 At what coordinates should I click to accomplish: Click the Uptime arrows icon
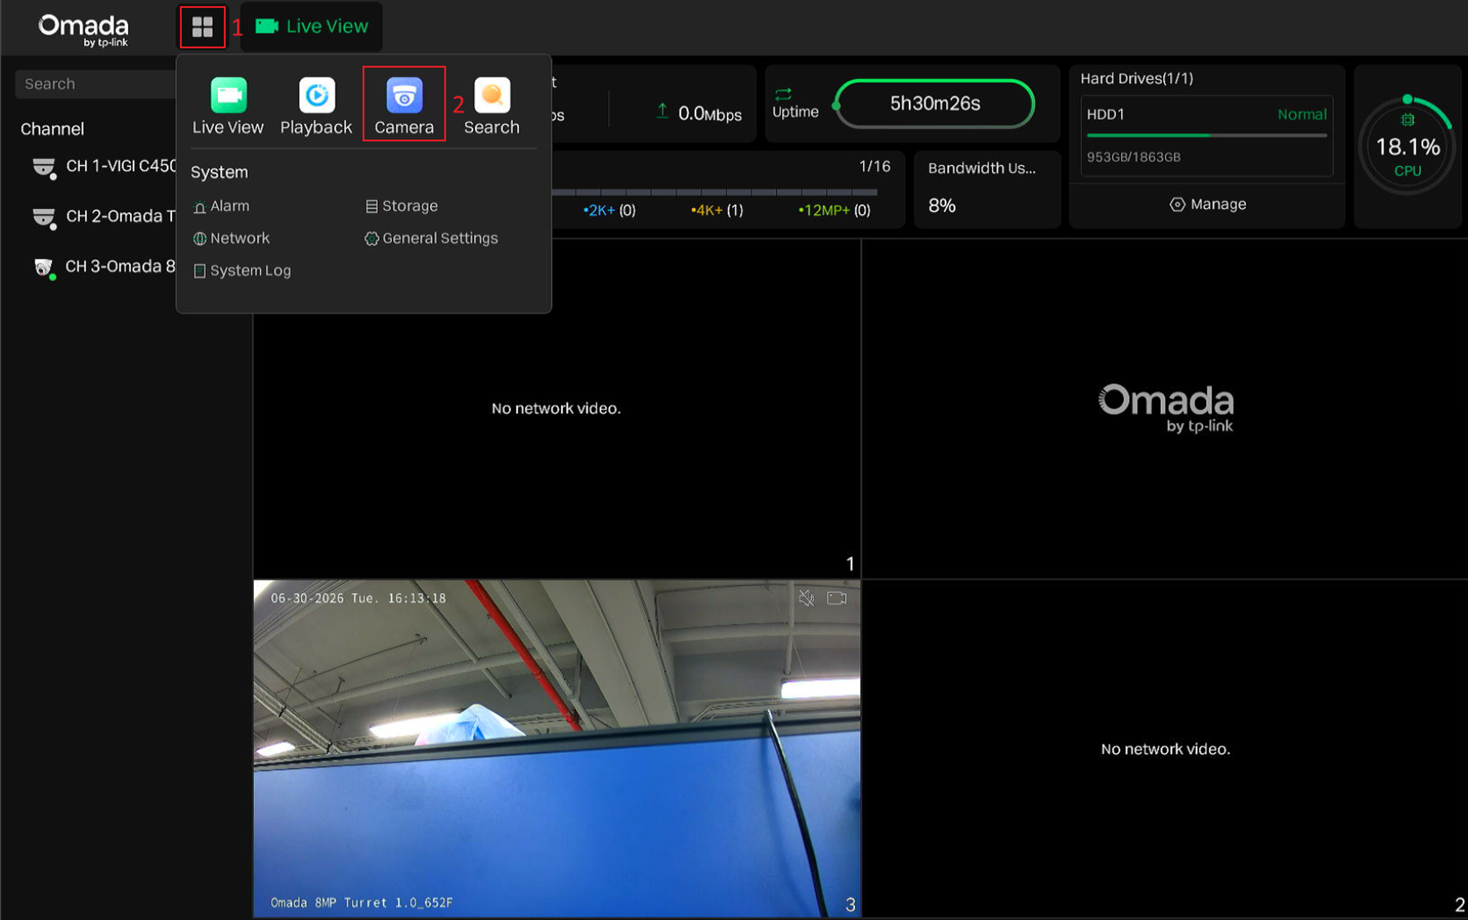point(783,94)
